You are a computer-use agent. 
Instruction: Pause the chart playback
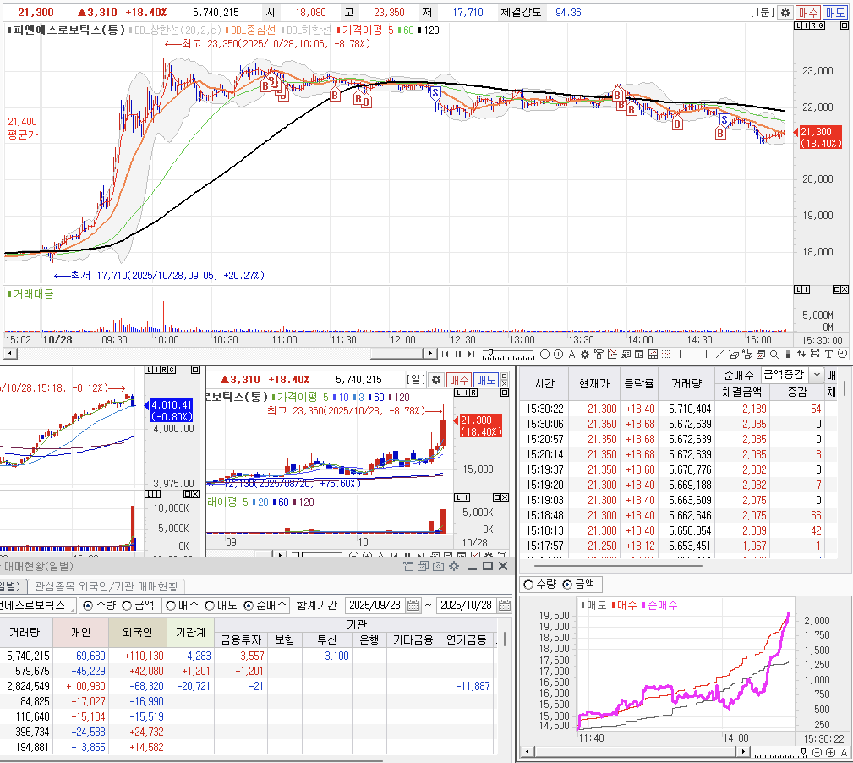point(458,354)
